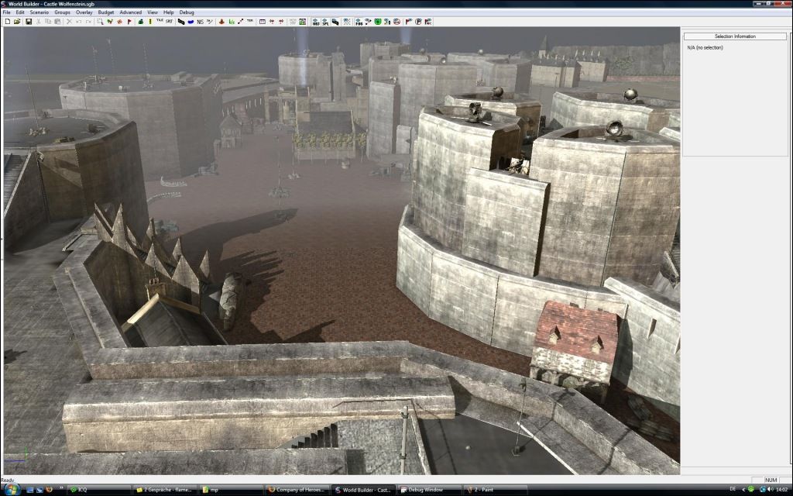Open the Debug menu
This screenshot has height=496, width=793.
187,12
